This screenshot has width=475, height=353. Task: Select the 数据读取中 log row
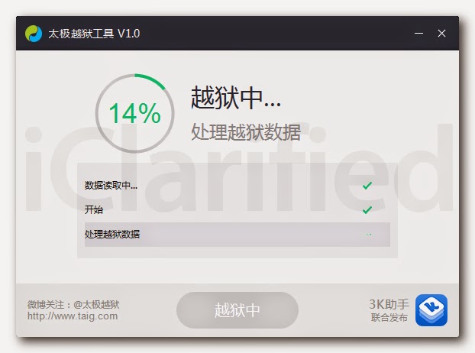pos(237,186)
